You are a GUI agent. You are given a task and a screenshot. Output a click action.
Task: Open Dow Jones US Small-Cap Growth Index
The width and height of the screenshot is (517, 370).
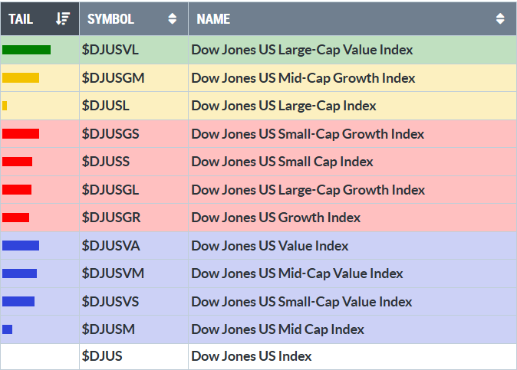307,134
